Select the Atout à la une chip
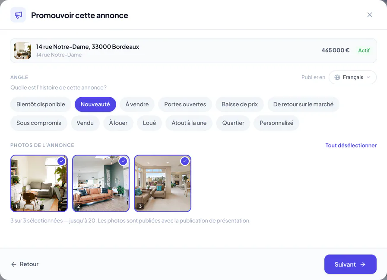387x280 pixels. pyautogui.click(x=189, y=123)
